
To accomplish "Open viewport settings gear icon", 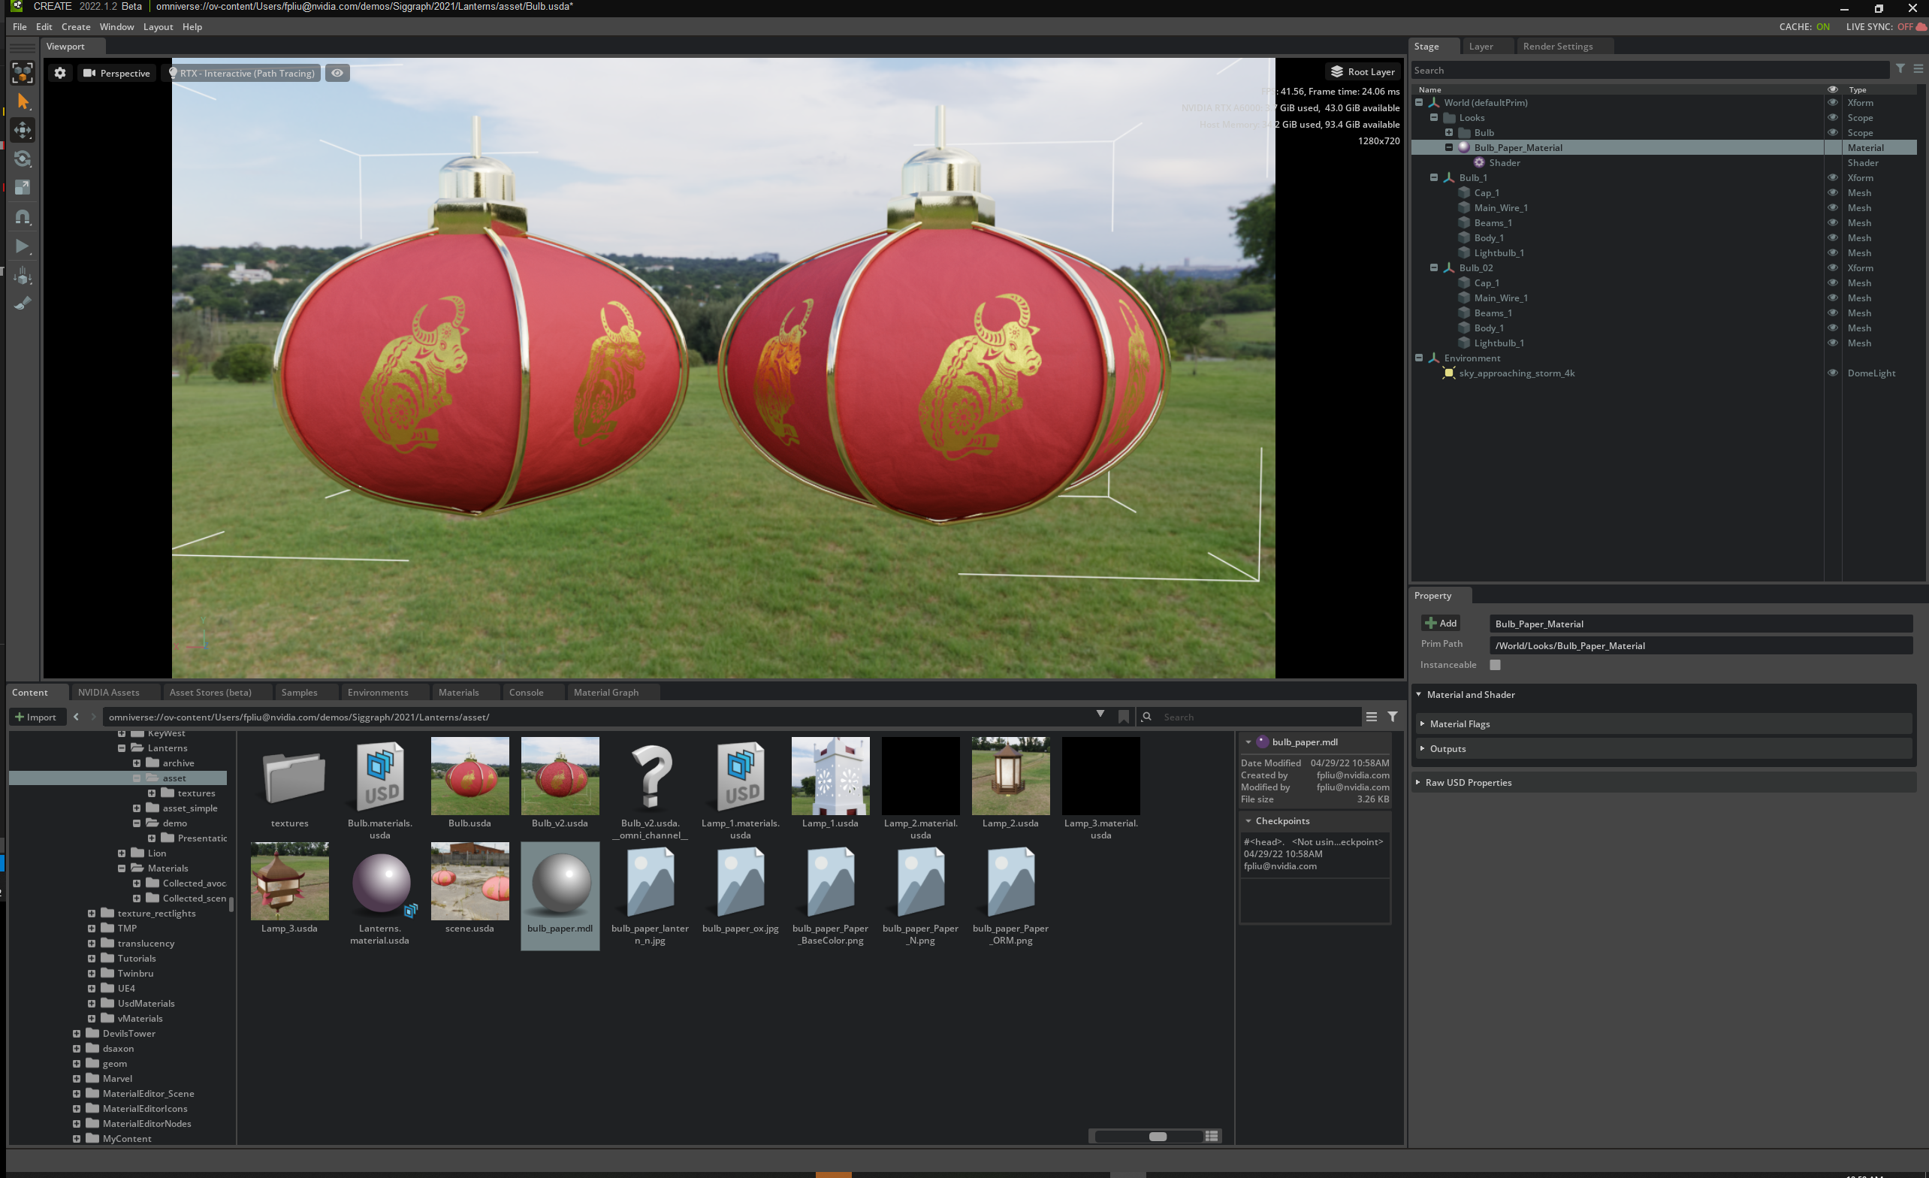I will pyautogui.click(x=59, y=73).
